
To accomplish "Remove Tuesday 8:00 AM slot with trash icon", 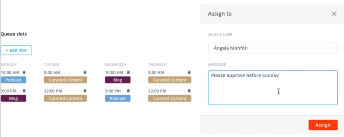I will tap(85, 72).
